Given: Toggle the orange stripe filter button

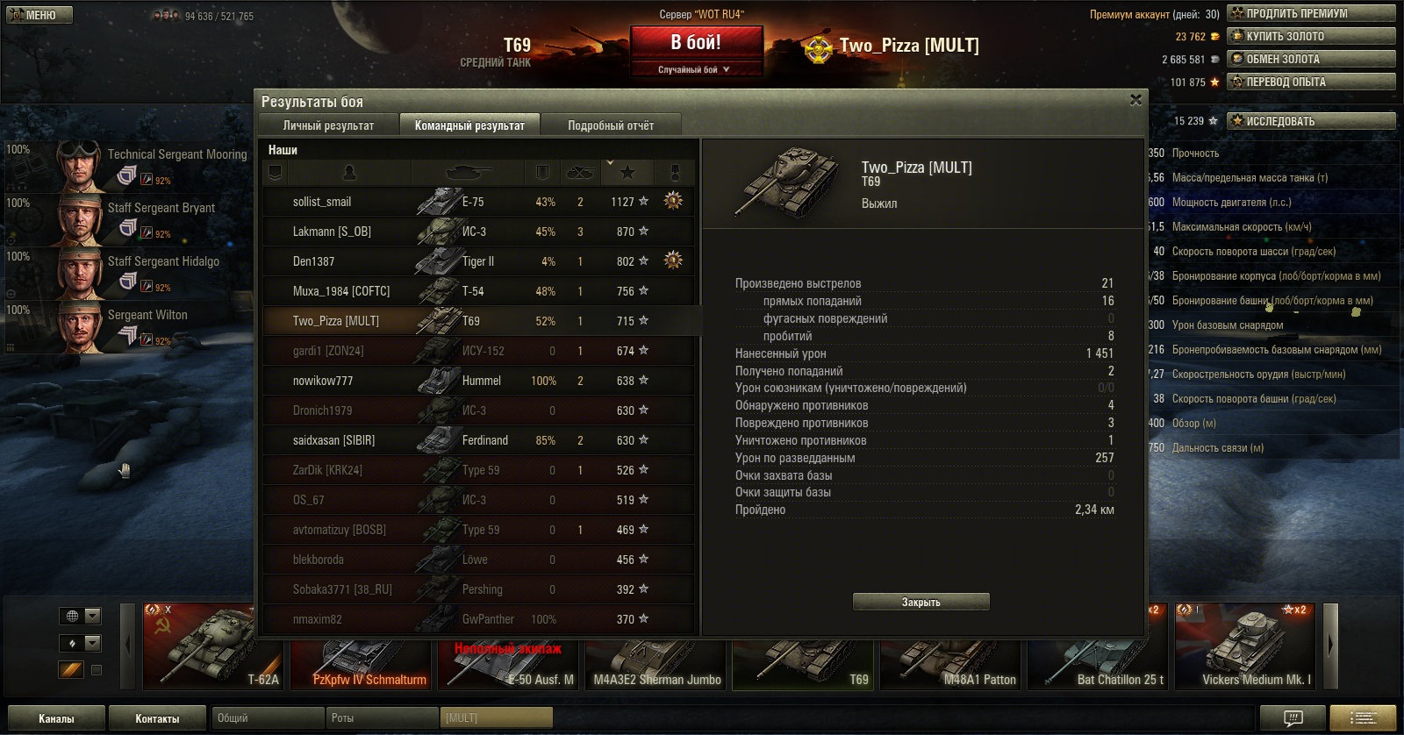Looking at the screenshot, I should point(71,669).
